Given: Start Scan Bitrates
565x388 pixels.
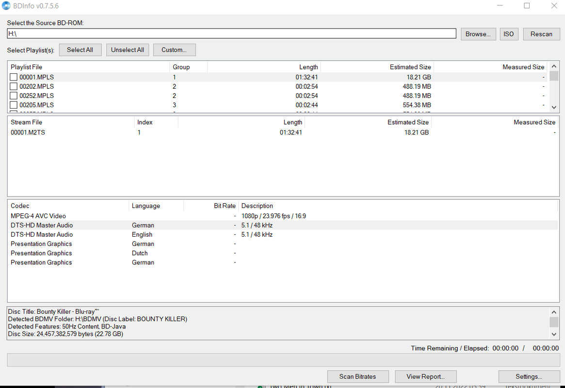Looking at the screenshot, I should click(x=358, y=376).
